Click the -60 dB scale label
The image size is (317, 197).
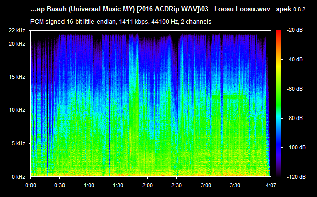[x=295, y=89]
